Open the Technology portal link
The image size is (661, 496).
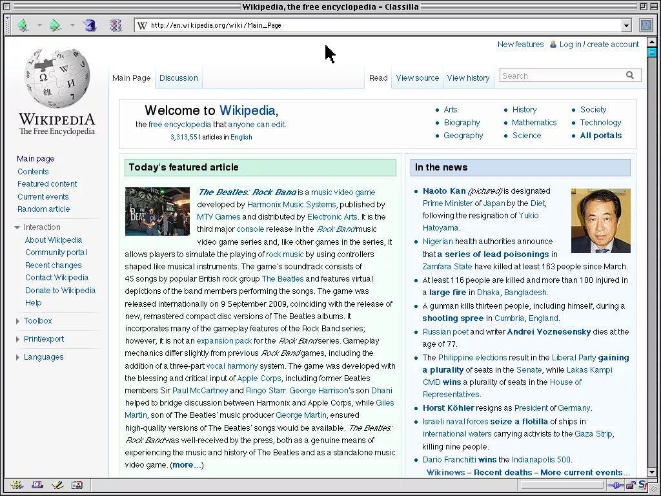click(601, 122)
